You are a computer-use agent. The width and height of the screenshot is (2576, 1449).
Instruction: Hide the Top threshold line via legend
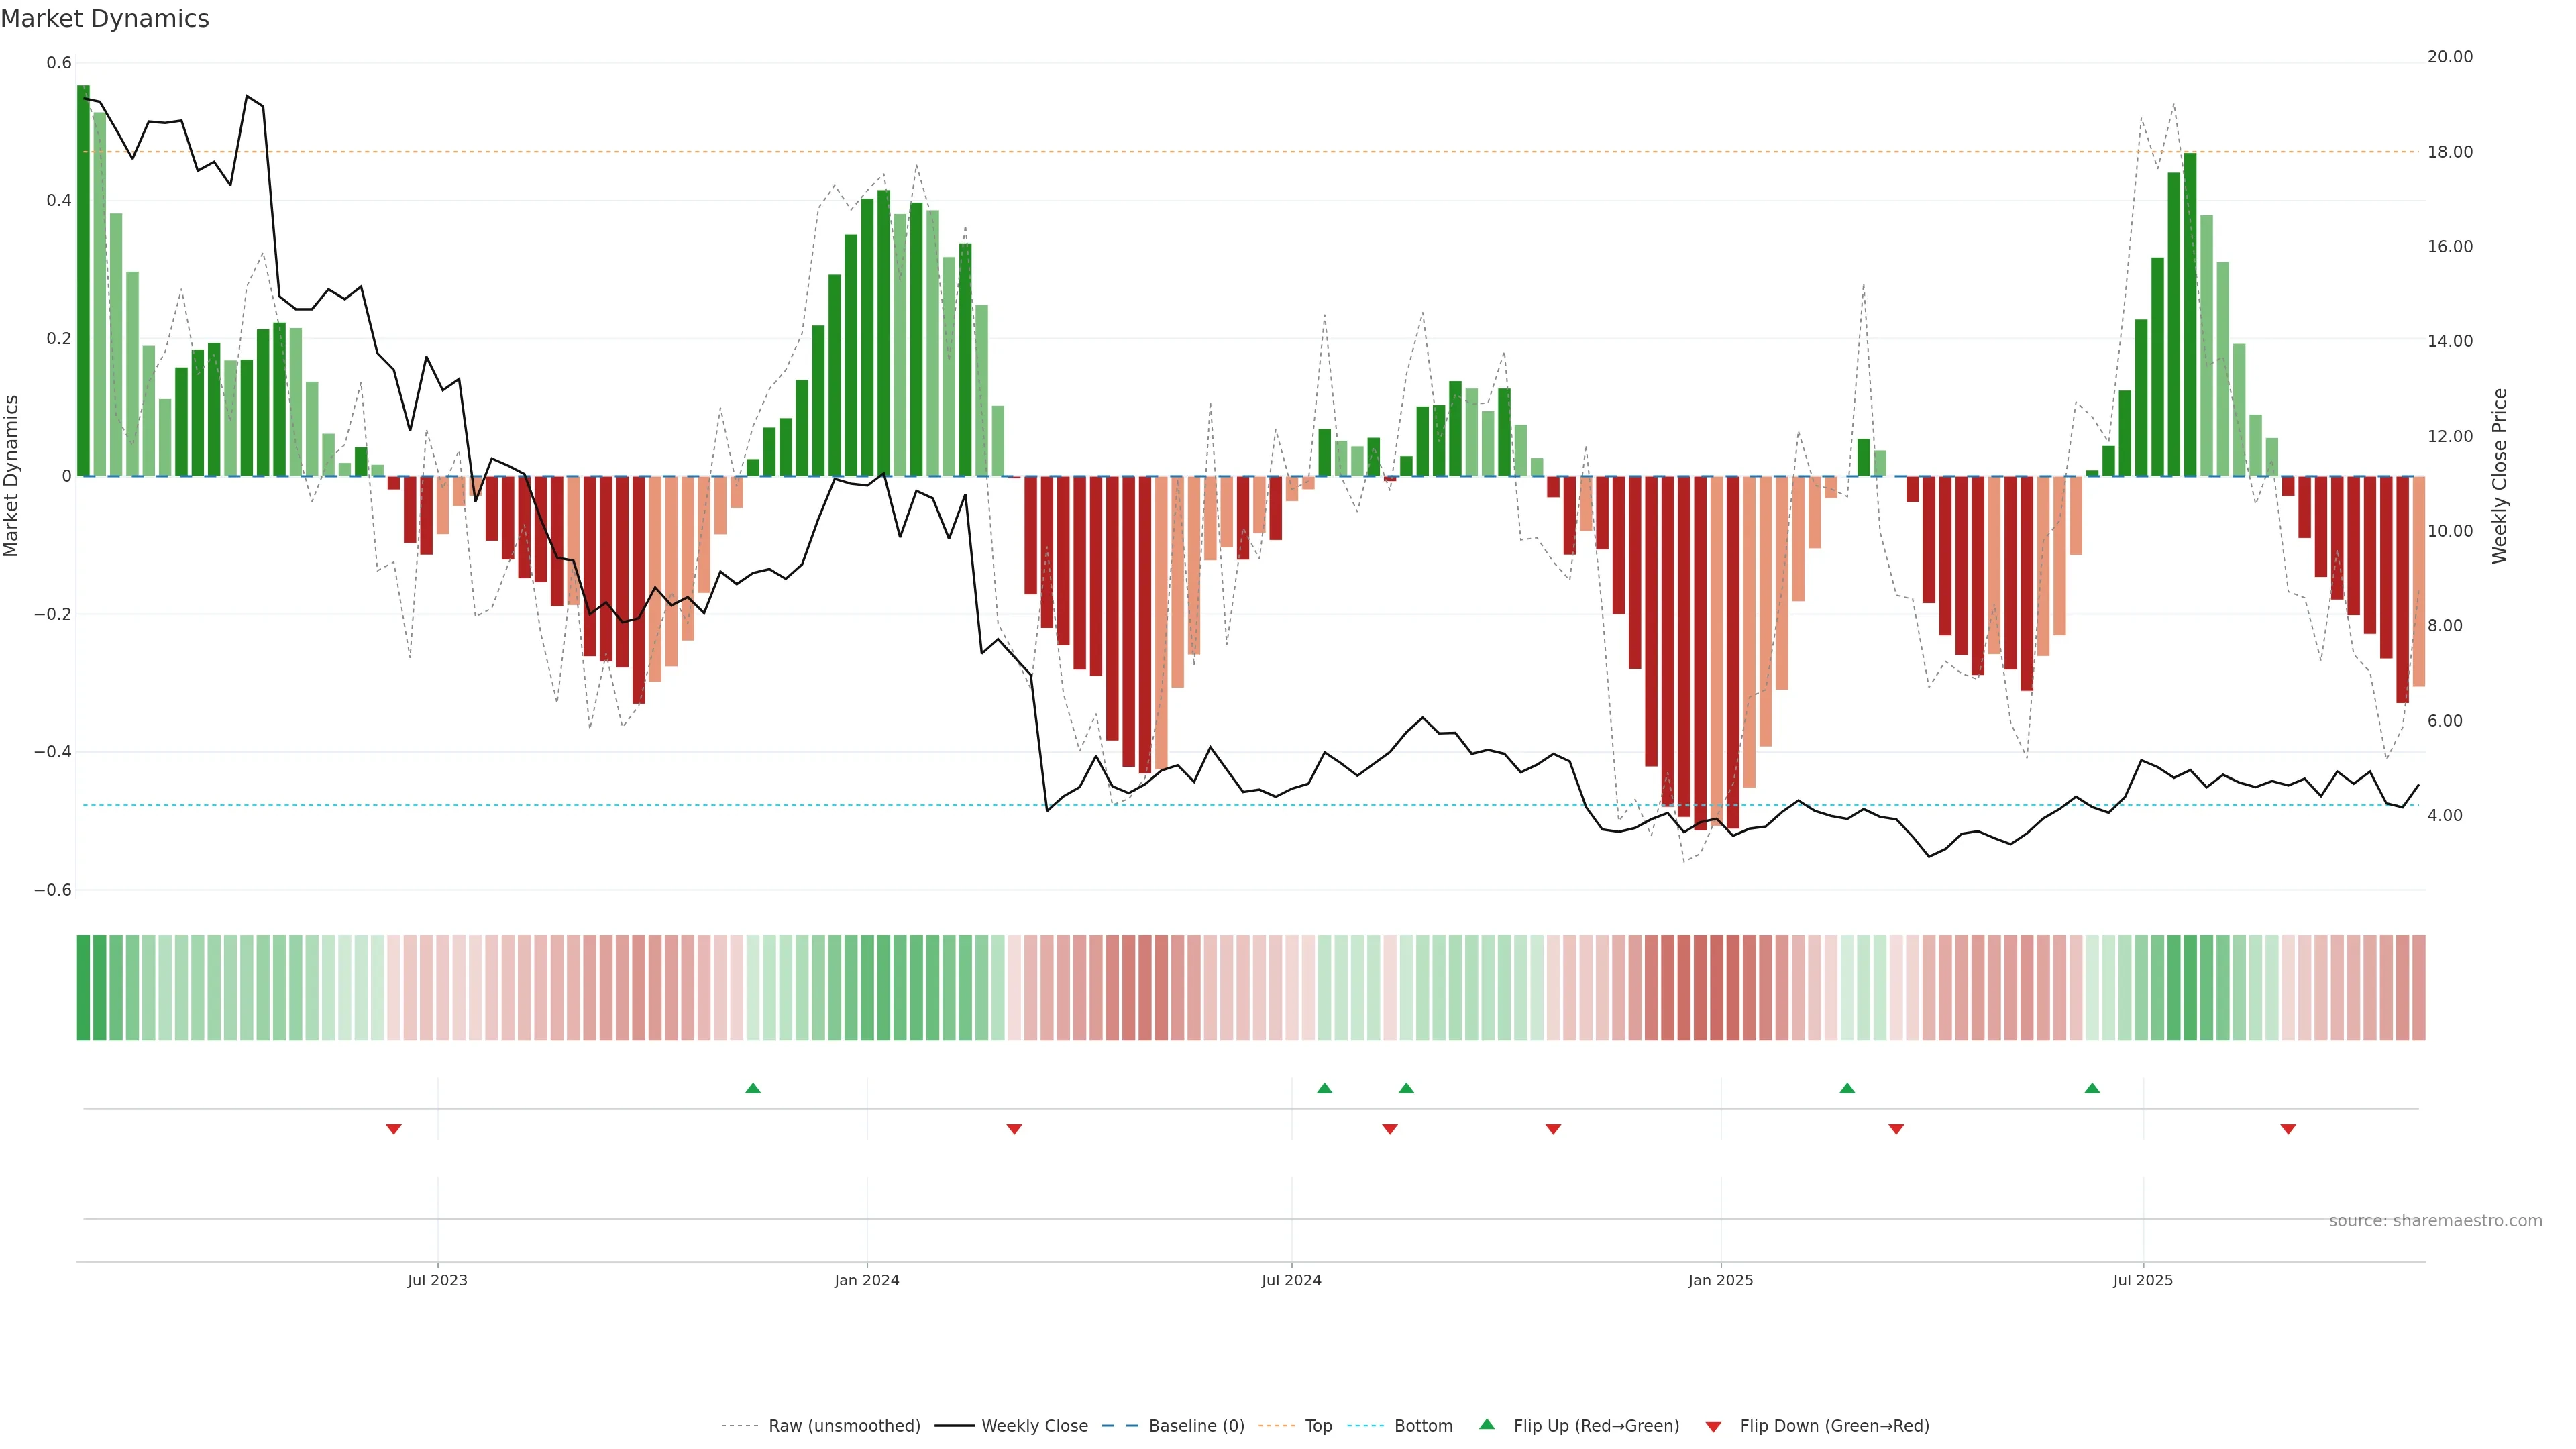[x=1318, y=1426]
